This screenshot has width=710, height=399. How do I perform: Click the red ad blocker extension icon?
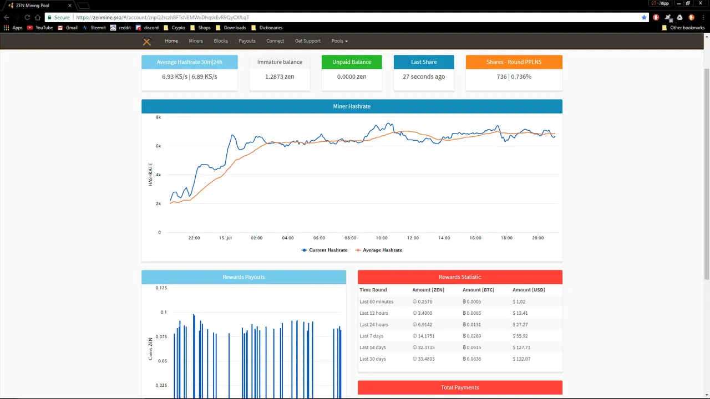click(x=656, y=17)
